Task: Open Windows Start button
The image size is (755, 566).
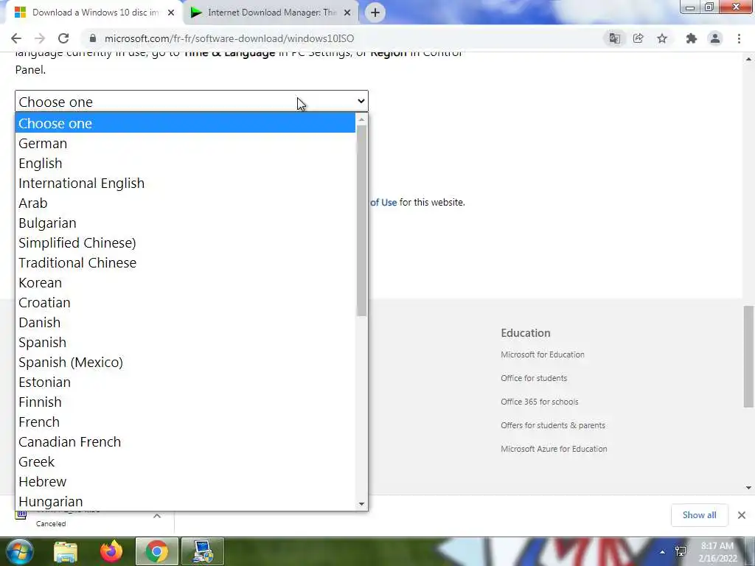Action: coord(19,551)
